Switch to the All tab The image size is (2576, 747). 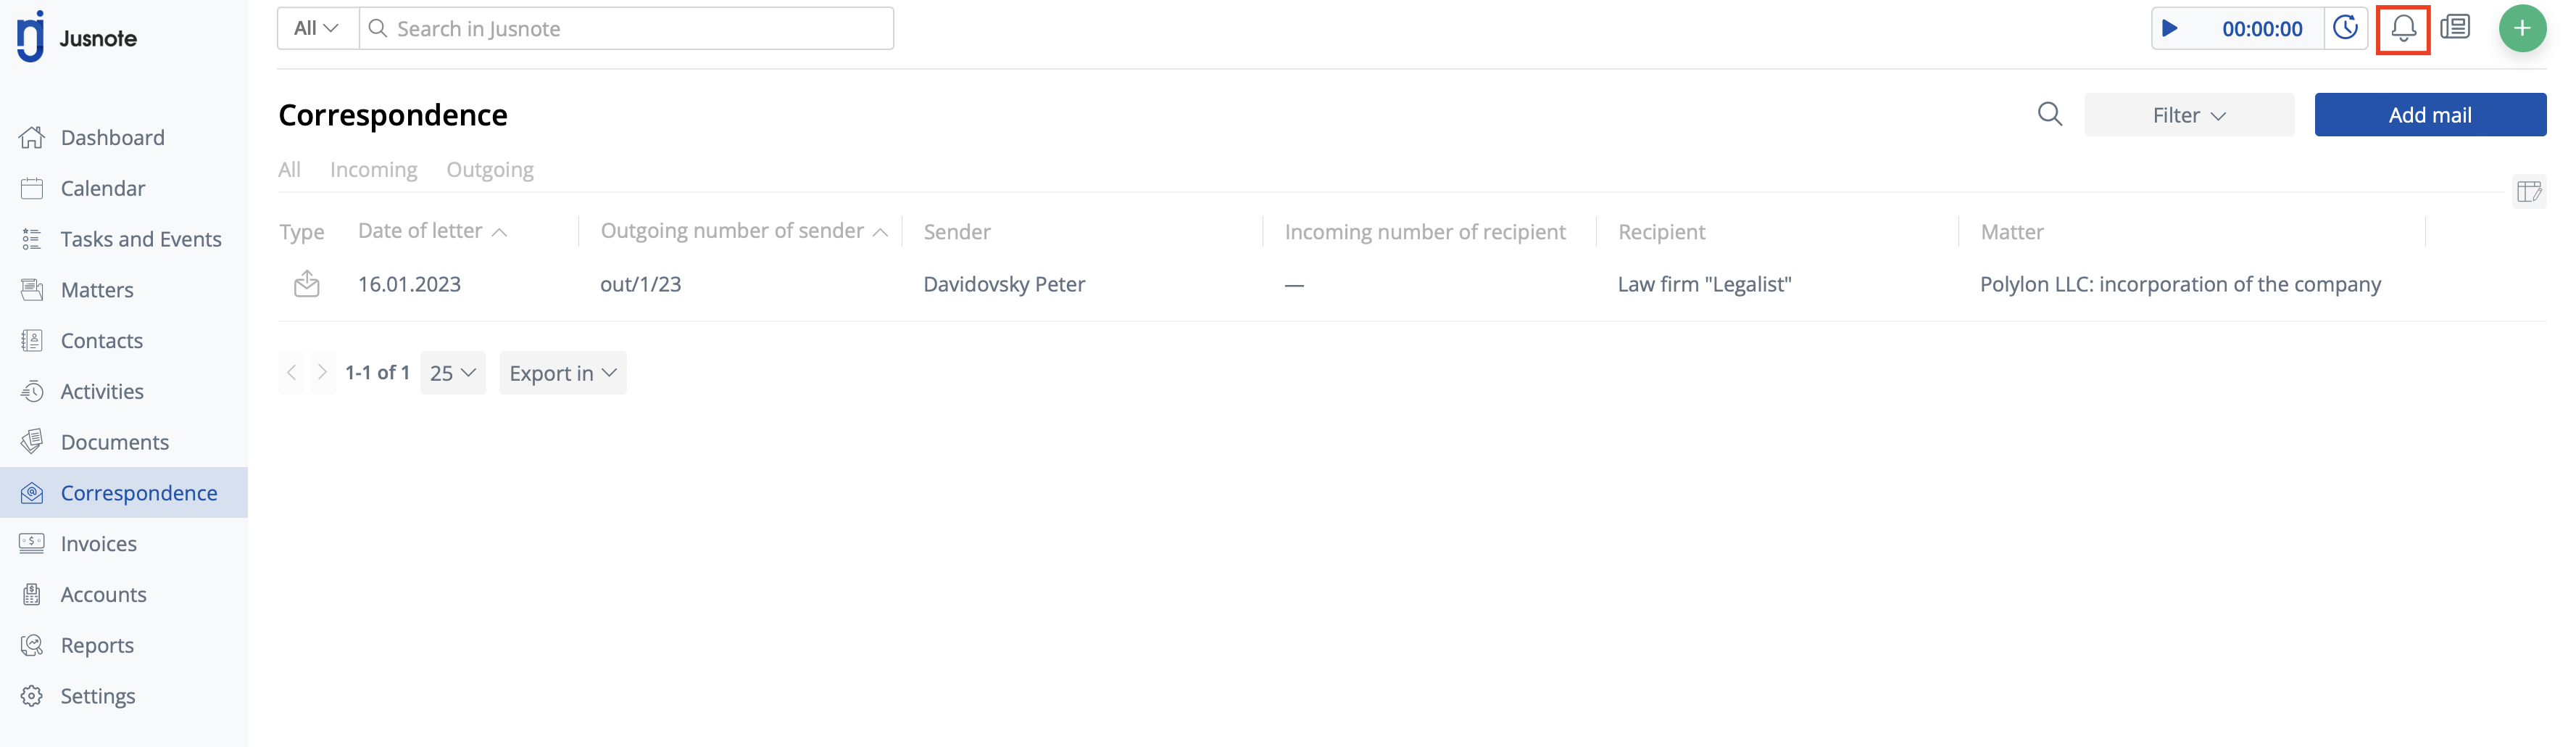coord(289,169)
